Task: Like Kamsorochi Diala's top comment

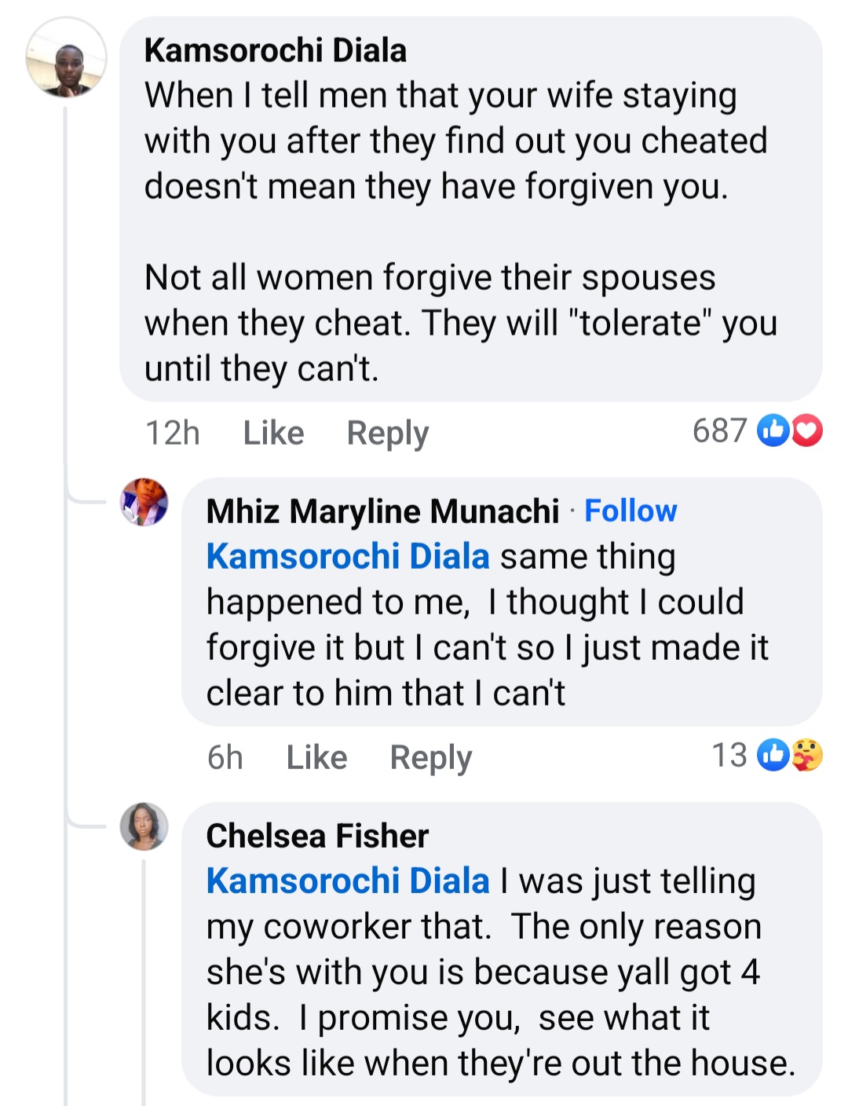Action: [x=273, y=433]
